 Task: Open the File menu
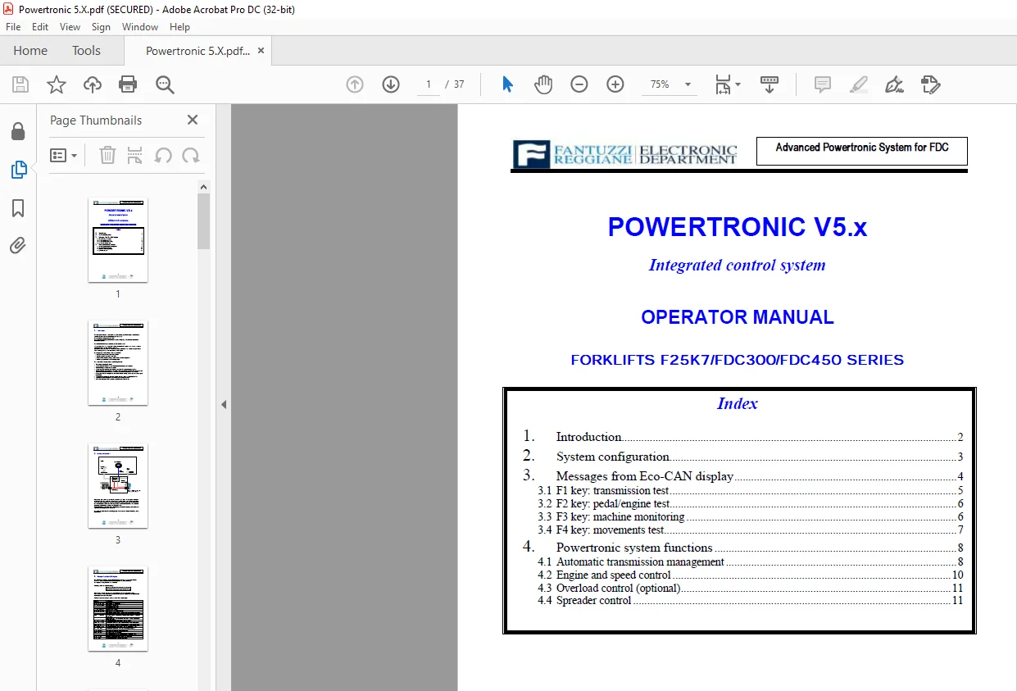pos(13,27)
